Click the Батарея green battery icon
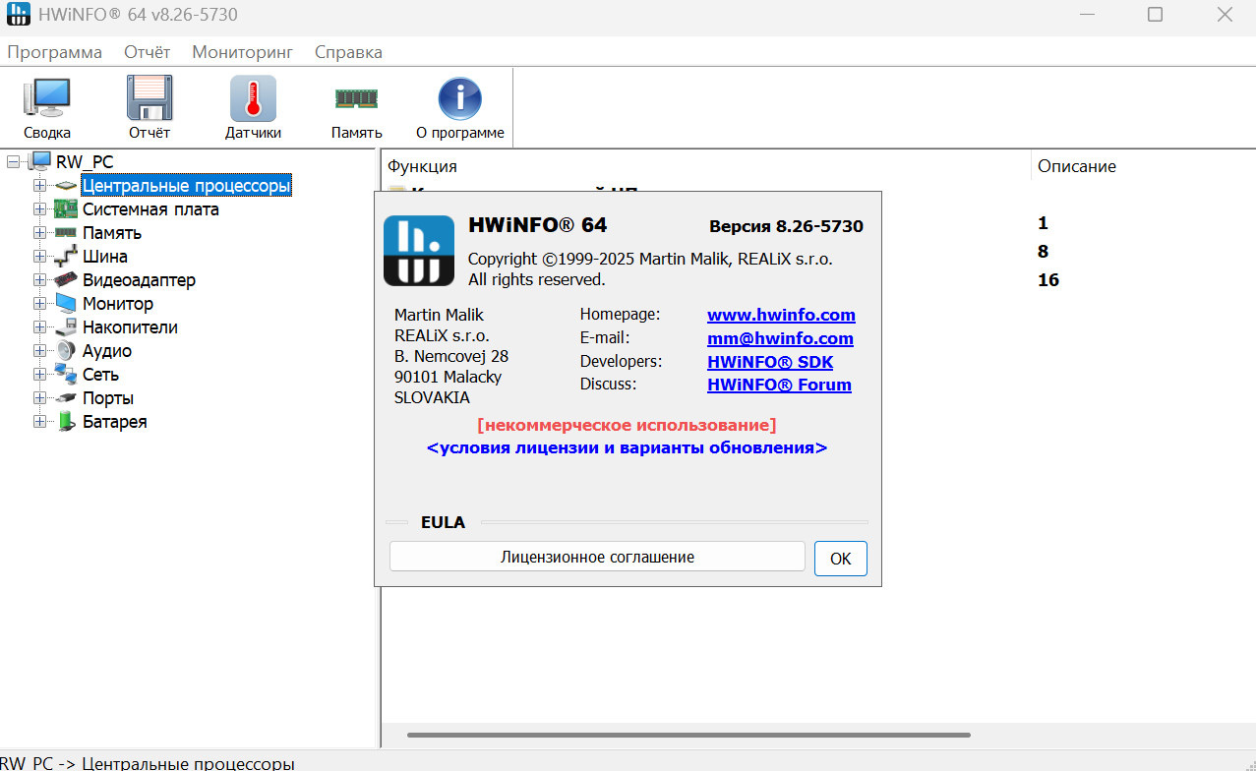 click(x=66, y=422)
